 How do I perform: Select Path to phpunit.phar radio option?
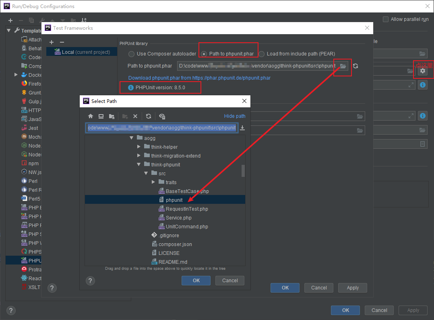pyautogui.click(x=204, y=54)
